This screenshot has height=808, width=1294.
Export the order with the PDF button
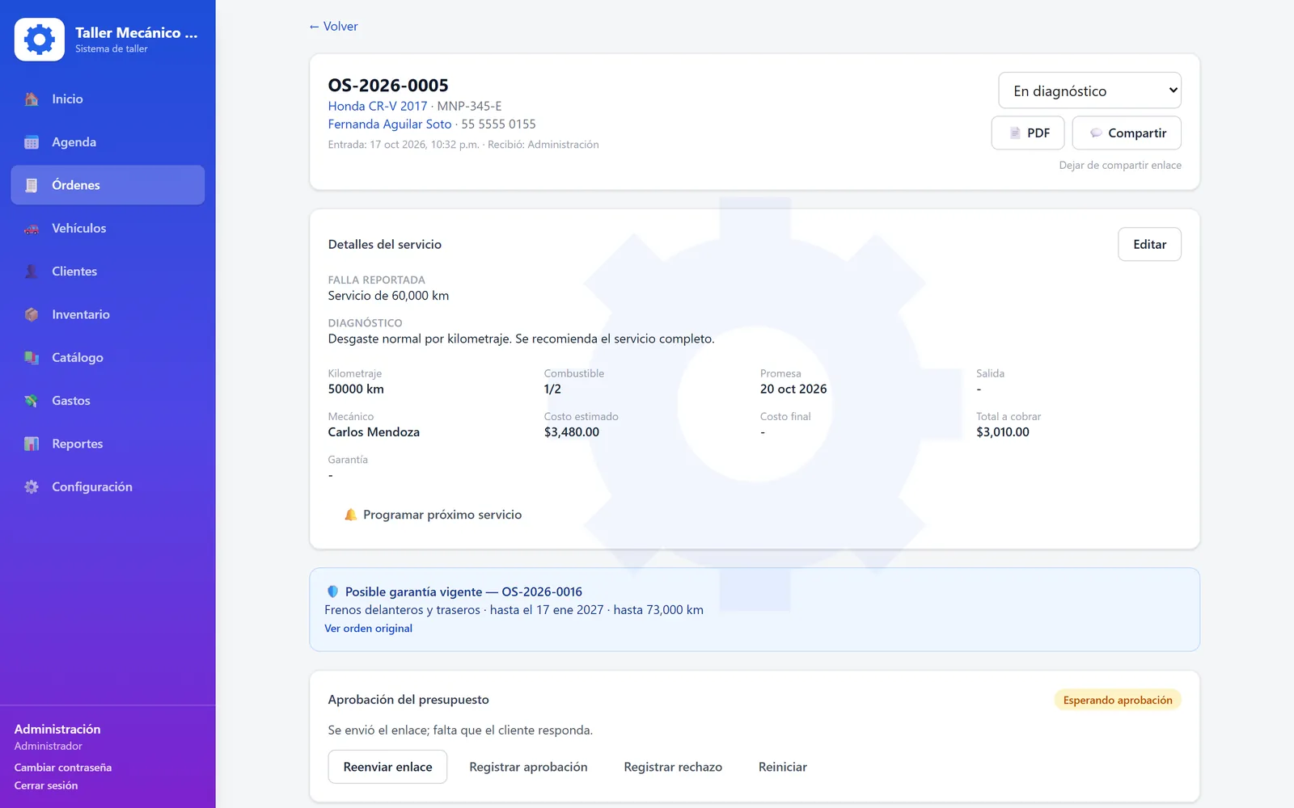click(1028, 133)
